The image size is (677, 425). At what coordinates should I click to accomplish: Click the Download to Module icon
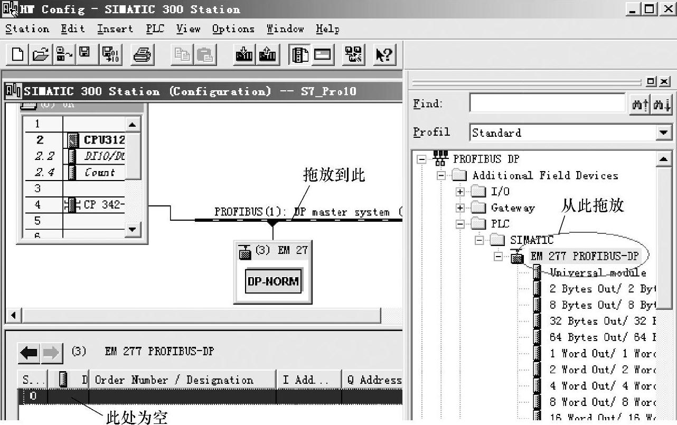tap(244, 54)
